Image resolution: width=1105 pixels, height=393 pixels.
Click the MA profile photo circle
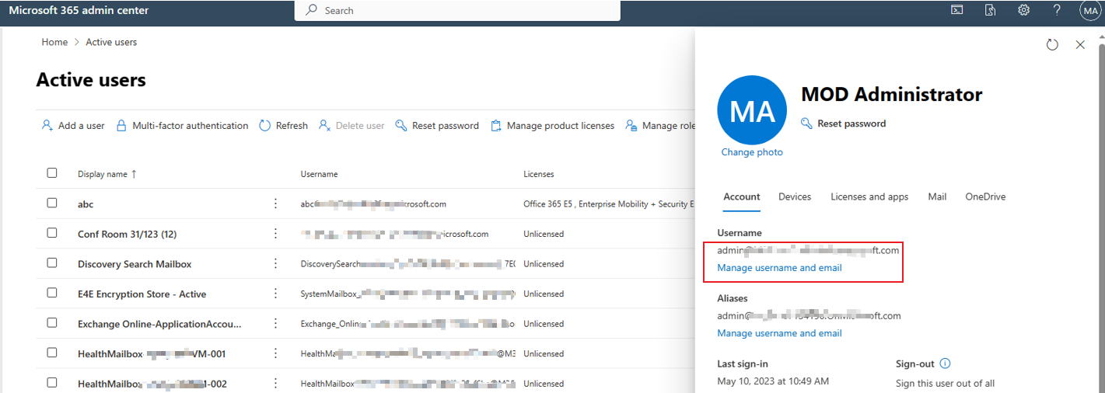(x=752, y=110)
